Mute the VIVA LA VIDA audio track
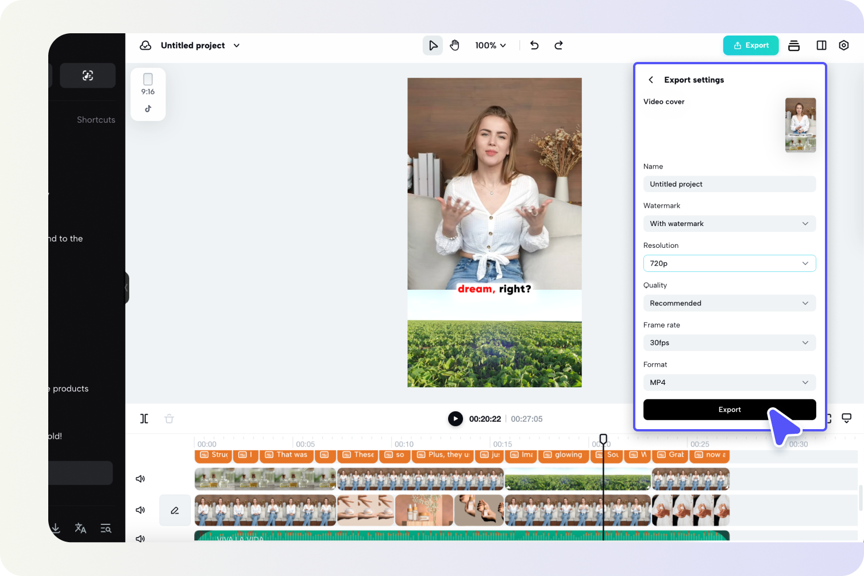 pyautogui.click(x=140, y=538)
